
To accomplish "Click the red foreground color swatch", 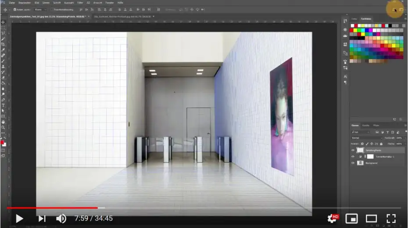I will pyautogui.click(x=2, y=143).
